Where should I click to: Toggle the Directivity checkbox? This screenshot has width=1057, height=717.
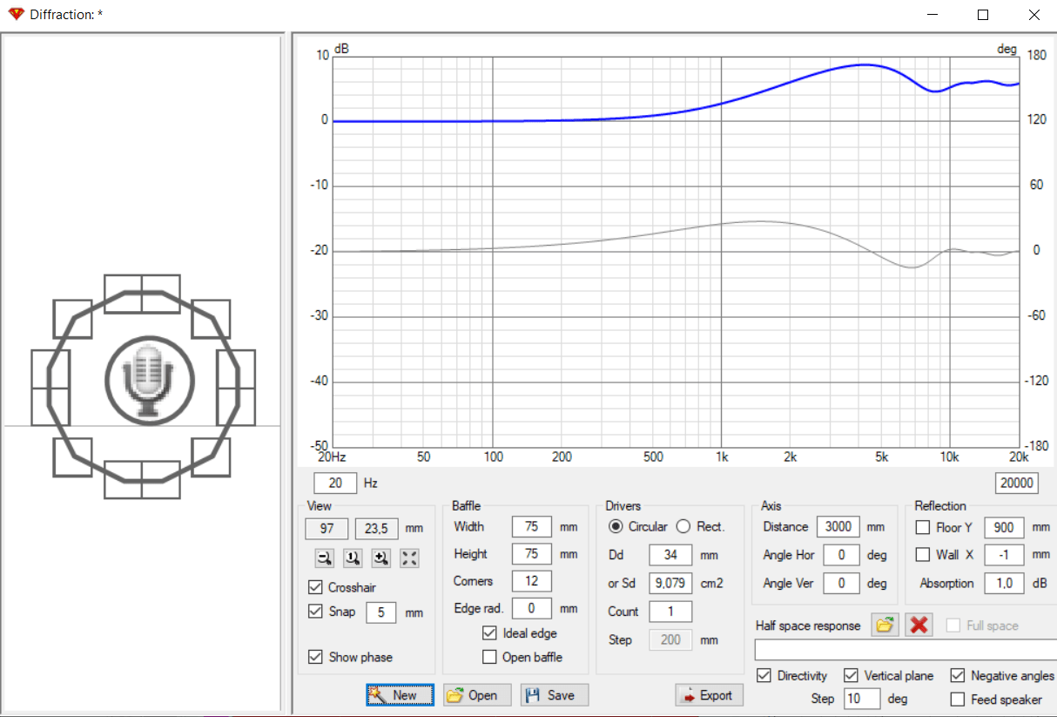point(764,675)
